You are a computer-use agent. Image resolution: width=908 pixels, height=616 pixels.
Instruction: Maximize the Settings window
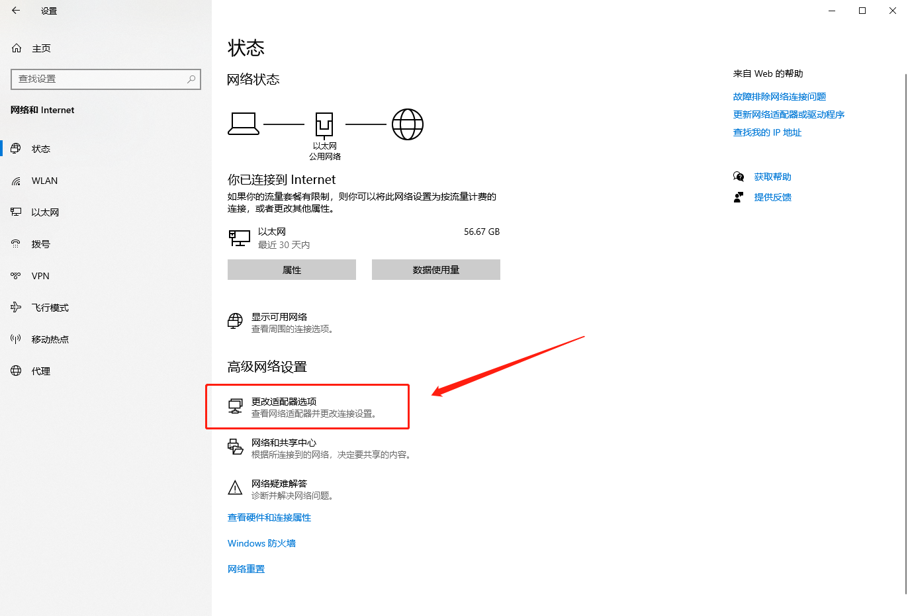862,11
